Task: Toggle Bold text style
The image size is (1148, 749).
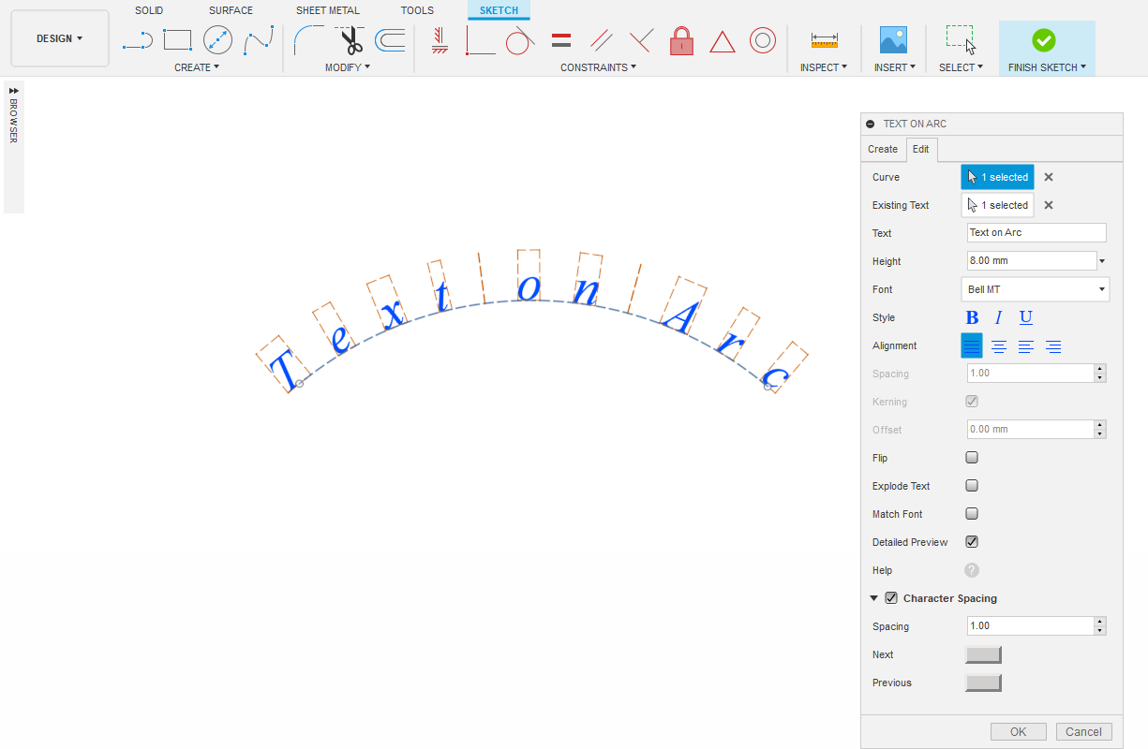Action: coord(972,317)
